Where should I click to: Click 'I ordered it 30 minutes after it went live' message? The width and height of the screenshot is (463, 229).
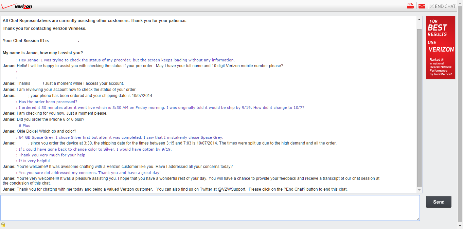(161, 108)
